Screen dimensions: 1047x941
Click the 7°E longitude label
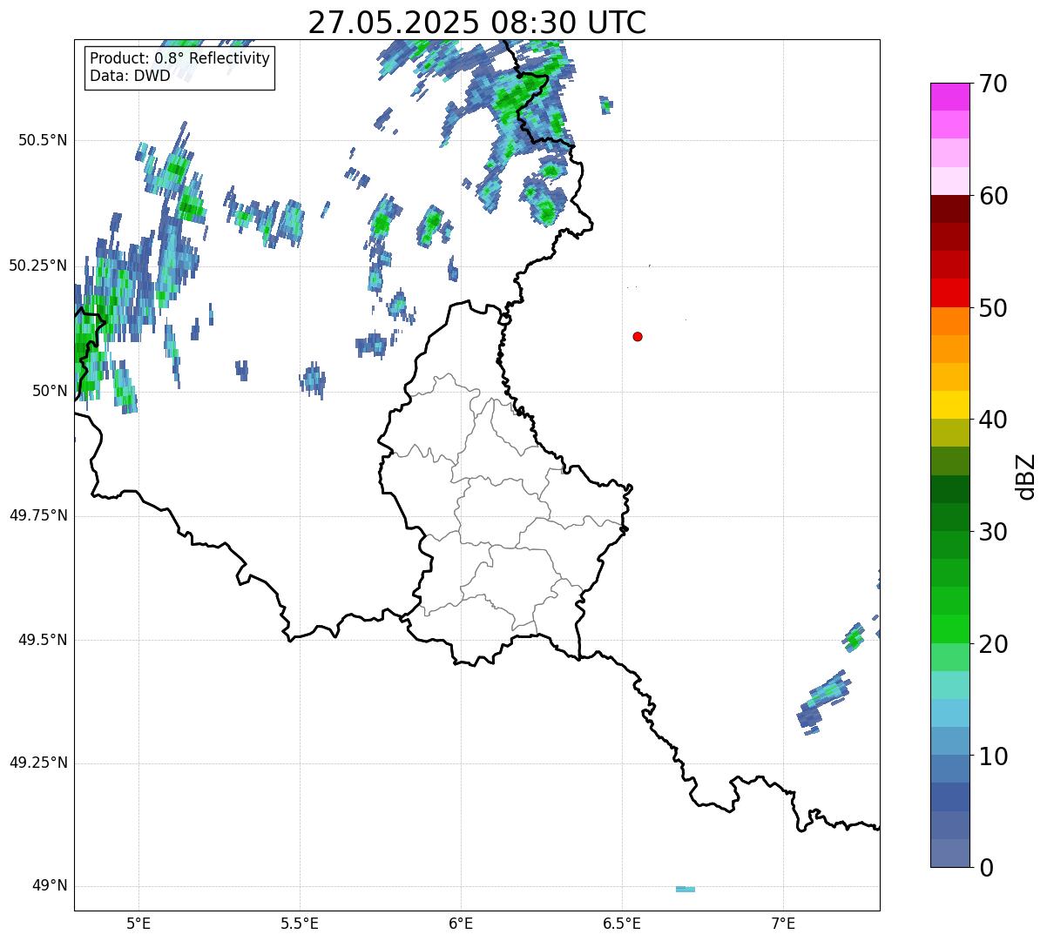tap(783, 923)
